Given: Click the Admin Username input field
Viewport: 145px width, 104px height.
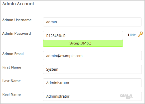Looking at the screenshot, I should [92, 22].
